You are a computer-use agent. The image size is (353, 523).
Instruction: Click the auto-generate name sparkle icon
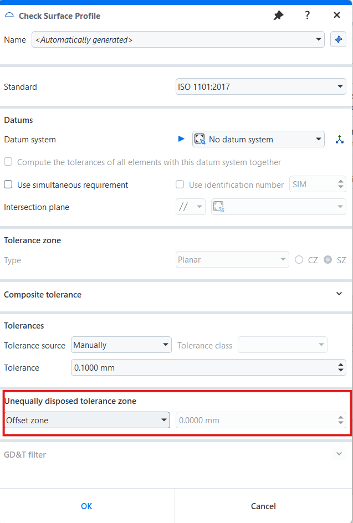338,39
